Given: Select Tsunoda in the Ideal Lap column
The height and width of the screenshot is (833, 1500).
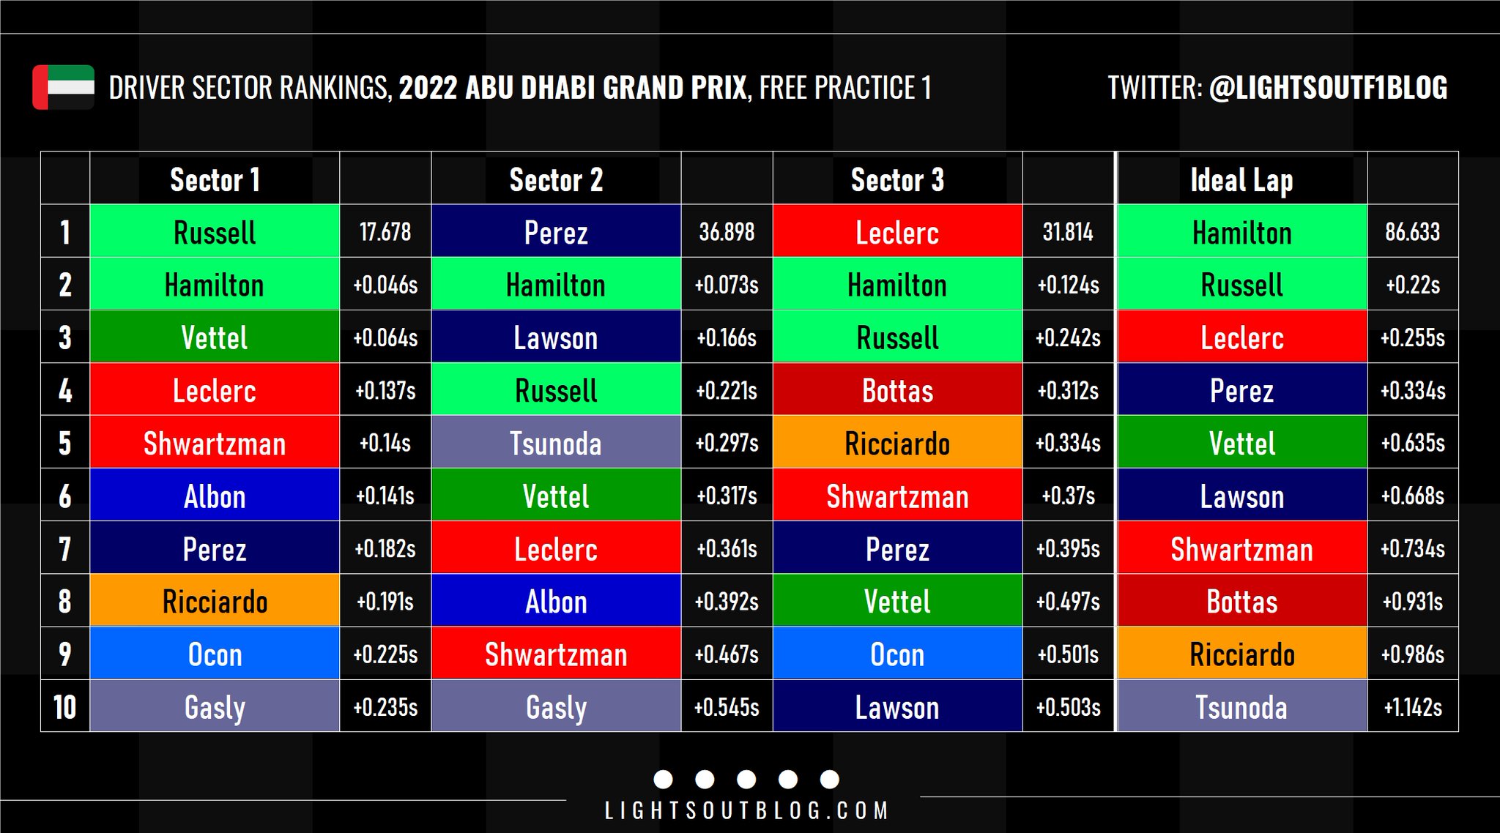Looking at the screenshot, I should pos(1241,706).
